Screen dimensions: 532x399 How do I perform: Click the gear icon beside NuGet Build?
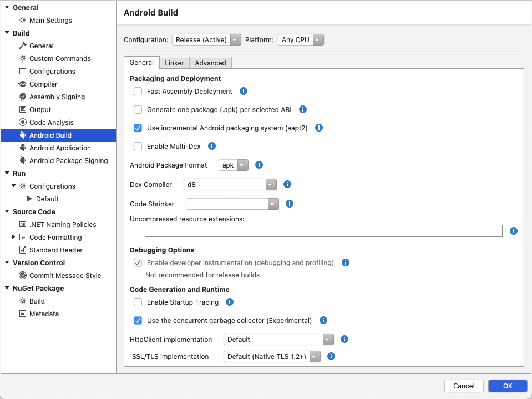[23, 301]
